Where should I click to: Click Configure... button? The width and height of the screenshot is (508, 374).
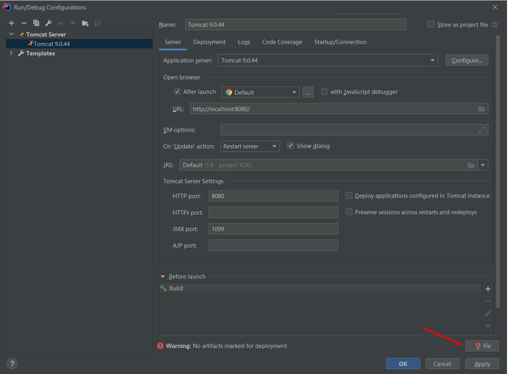(x=467, y=60)
